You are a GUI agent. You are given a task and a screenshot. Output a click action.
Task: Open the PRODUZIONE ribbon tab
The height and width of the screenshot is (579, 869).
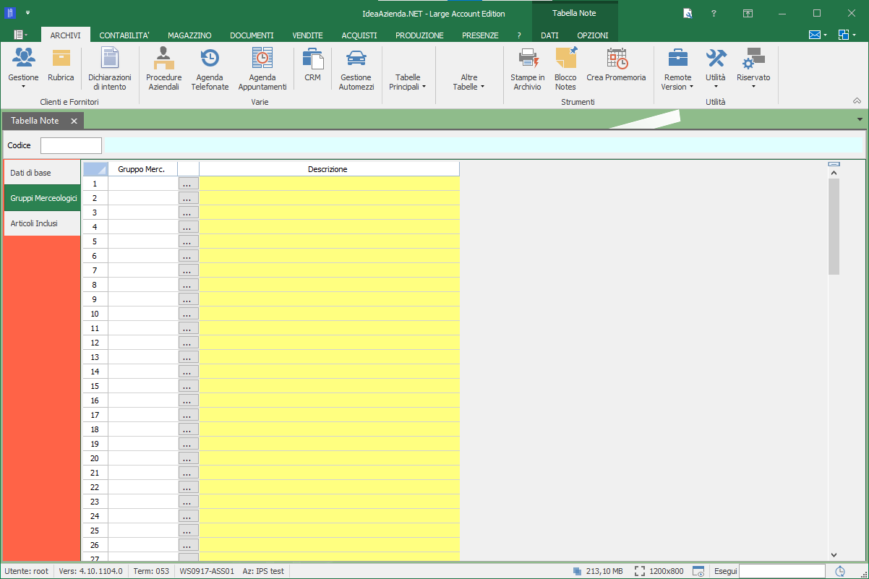click(419, 35)
